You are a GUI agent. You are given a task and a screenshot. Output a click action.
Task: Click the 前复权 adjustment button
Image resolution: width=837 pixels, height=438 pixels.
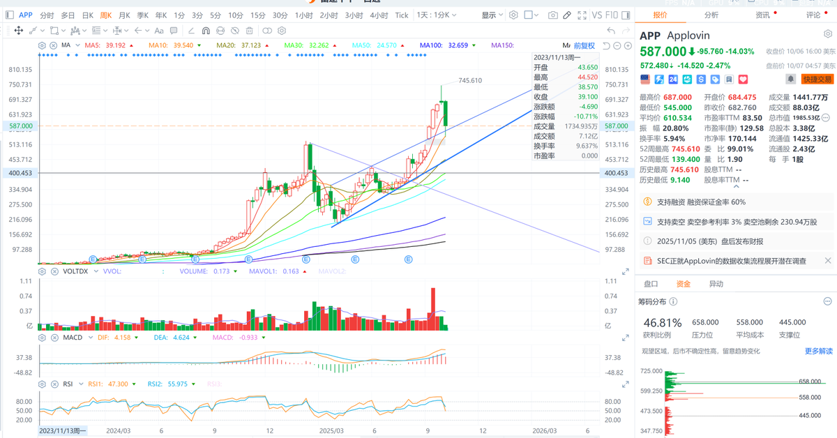tap(585, 45)
